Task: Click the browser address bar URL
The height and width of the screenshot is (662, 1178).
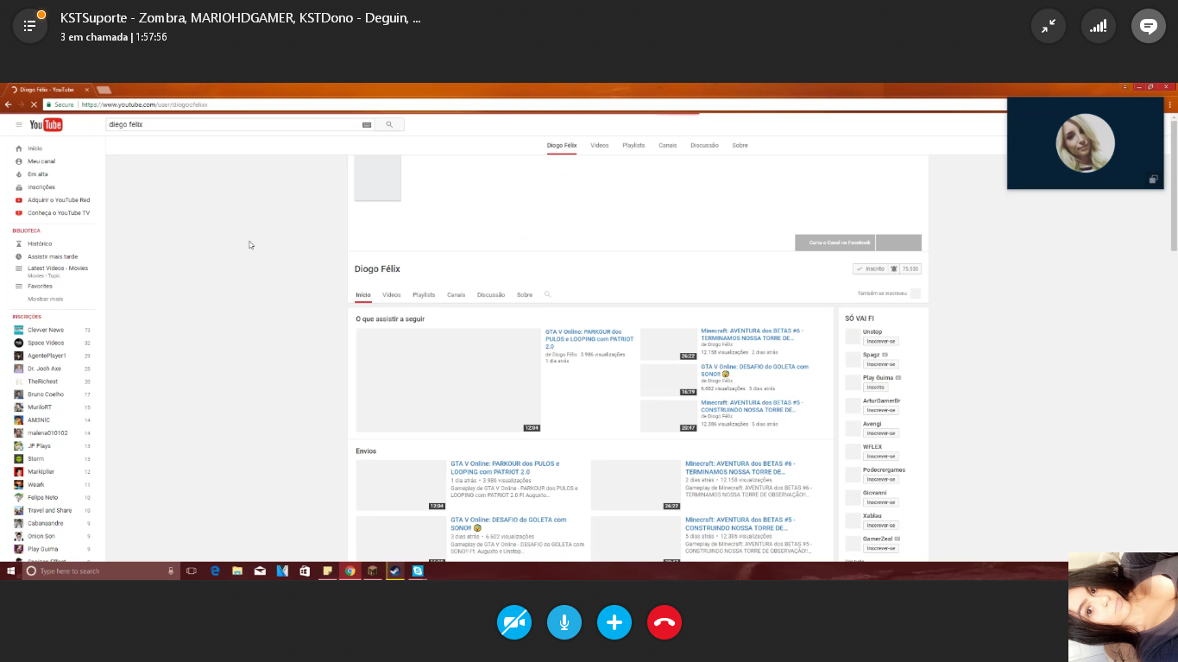Action: point(144,104)
